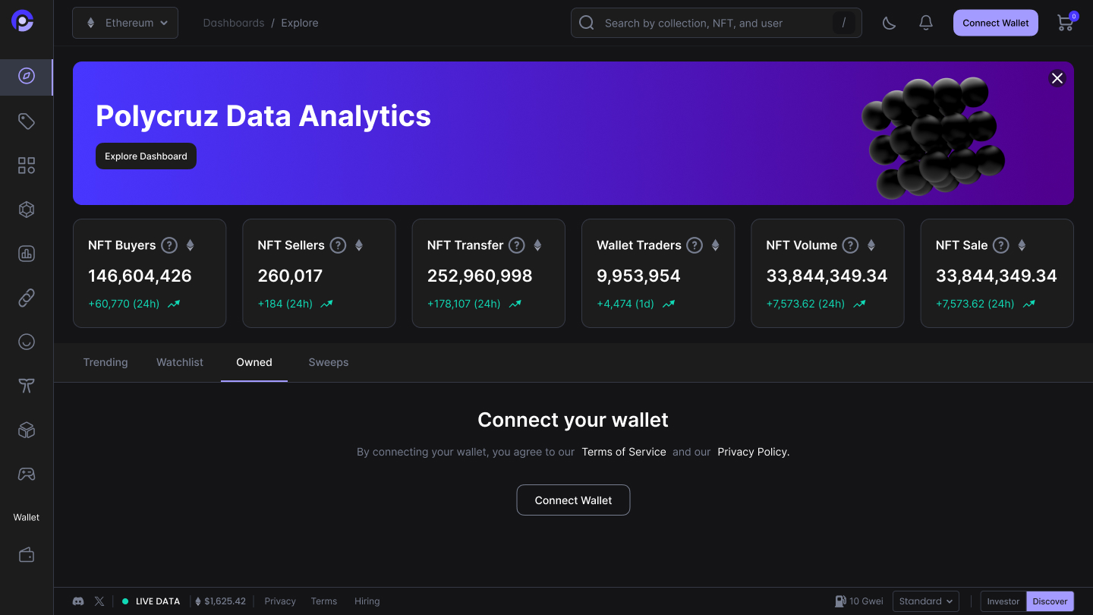Click the purple Connect Wallet header button

[996, 23]
